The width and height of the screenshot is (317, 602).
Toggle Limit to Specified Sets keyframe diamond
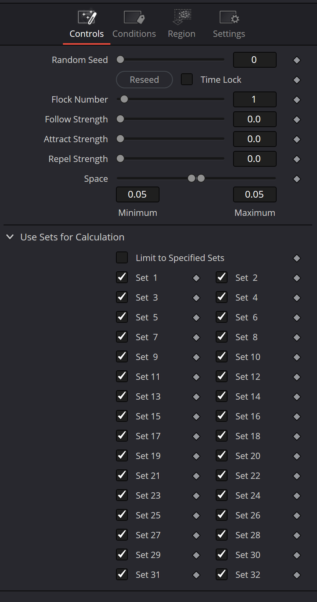tap(297, 258)
